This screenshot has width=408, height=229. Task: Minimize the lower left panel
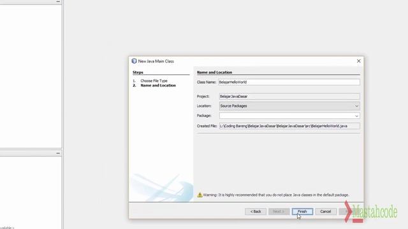pyautogui.click(x=58, y=153)
